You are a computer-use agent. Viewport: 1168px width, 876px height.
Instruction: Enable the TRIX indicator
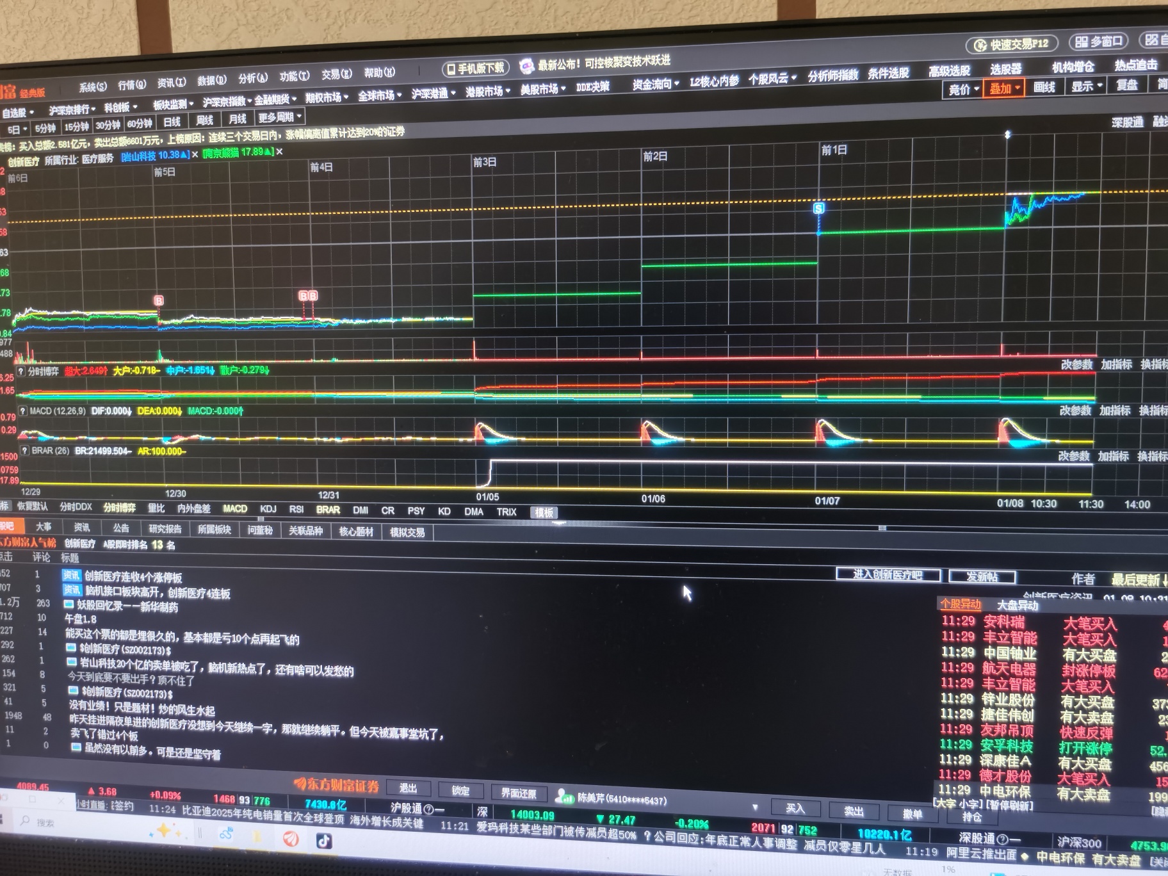tap(506, 512)
